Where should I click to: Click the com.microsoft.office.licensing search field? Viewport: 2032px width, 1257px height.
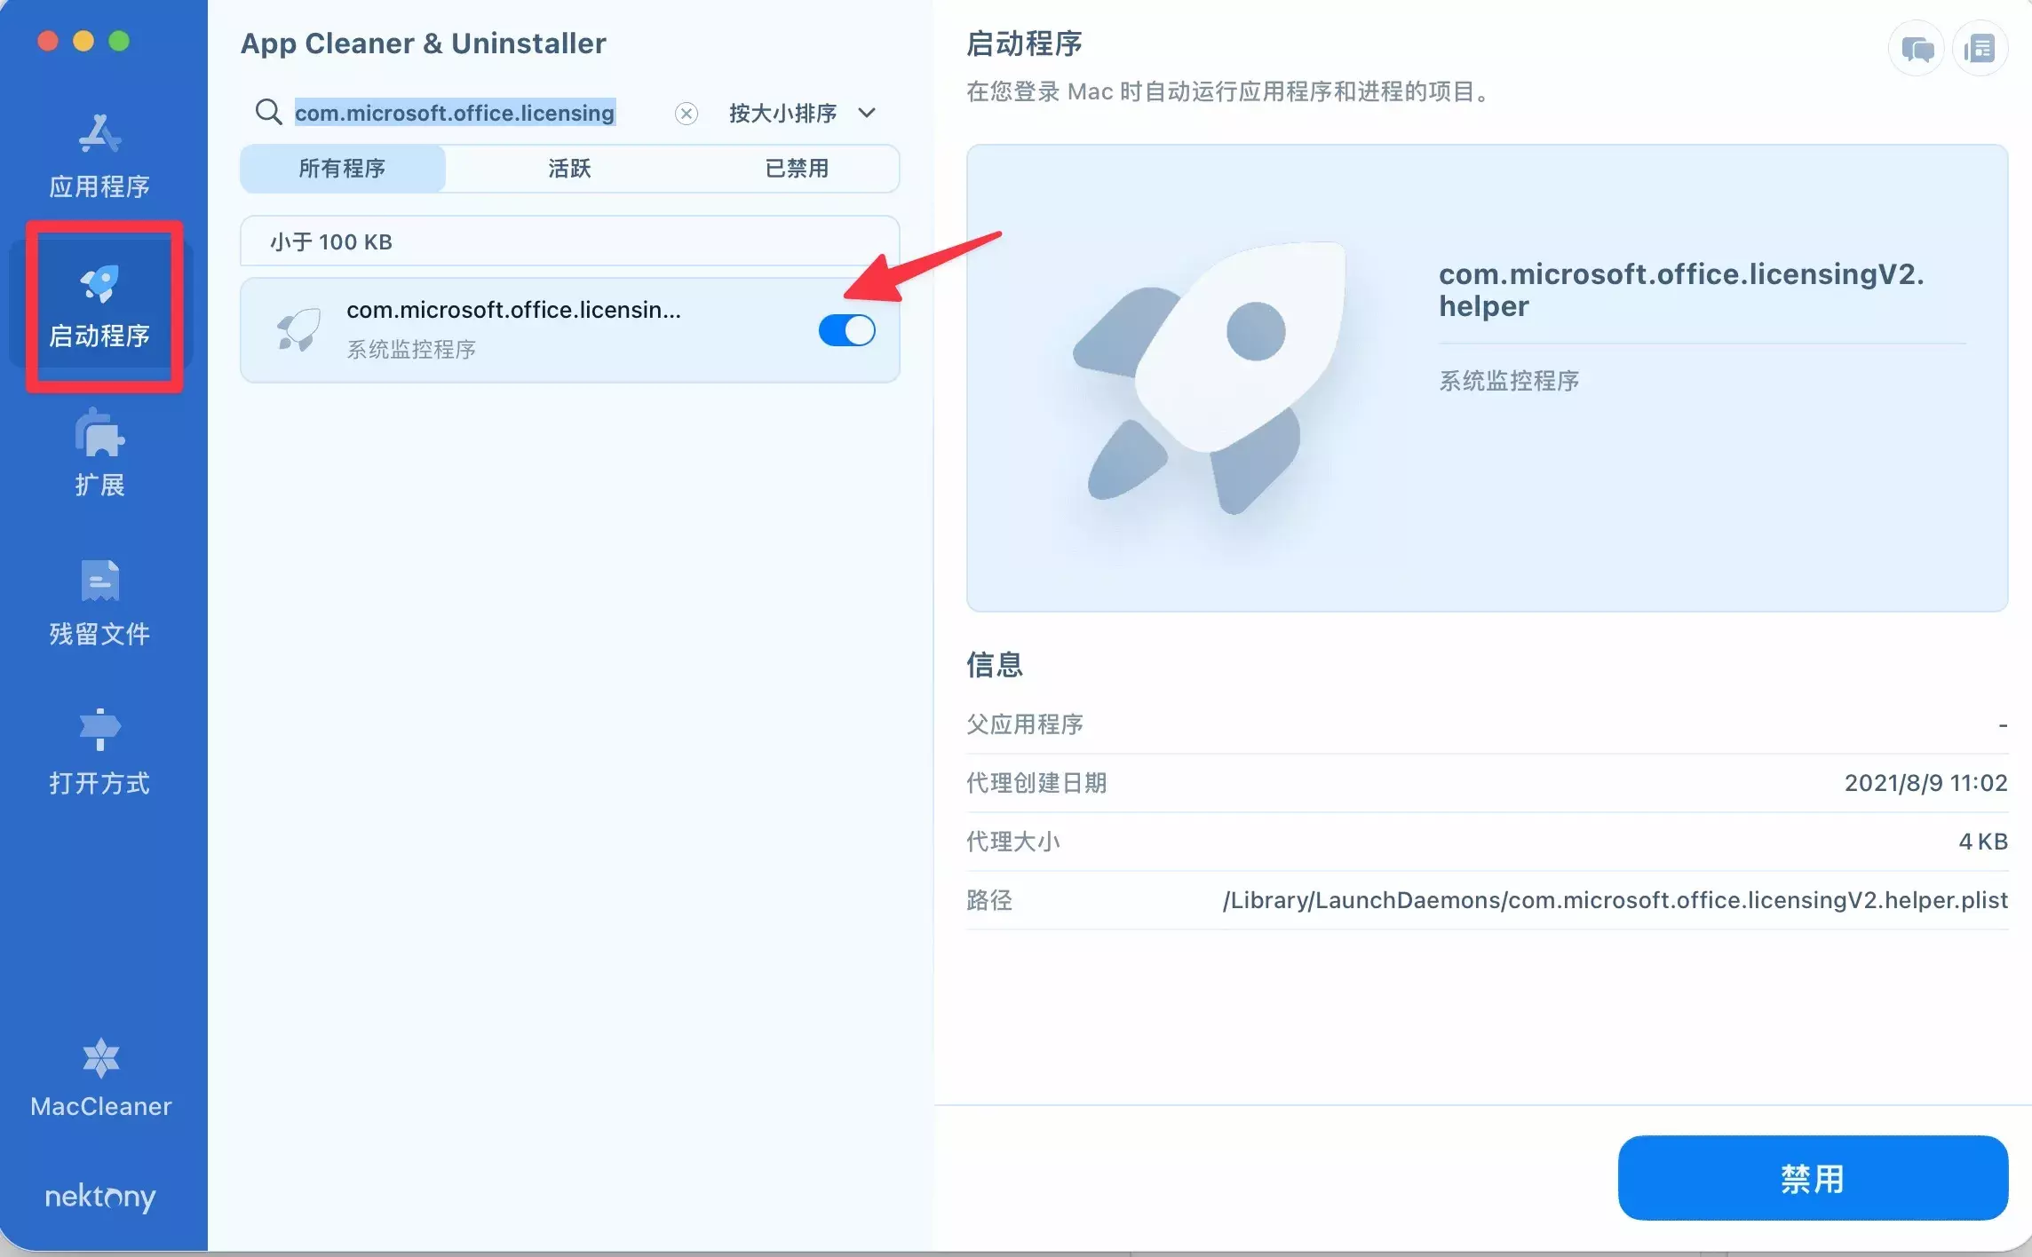coord(455,114)
